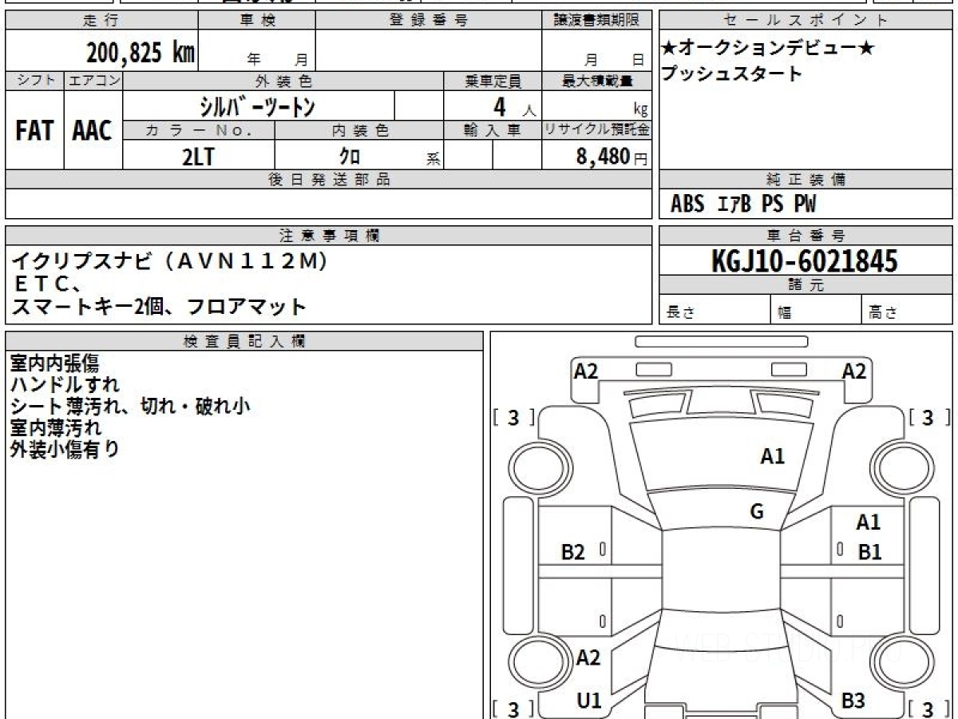Select the 走行 header cell
The height and width of the screenshot is (719, 958).
(x=101, y=21)
